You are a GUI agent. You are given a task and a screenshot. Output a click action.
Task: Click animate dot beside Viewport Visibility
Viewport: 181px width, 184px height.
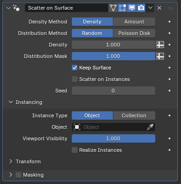tap(169, 138)
